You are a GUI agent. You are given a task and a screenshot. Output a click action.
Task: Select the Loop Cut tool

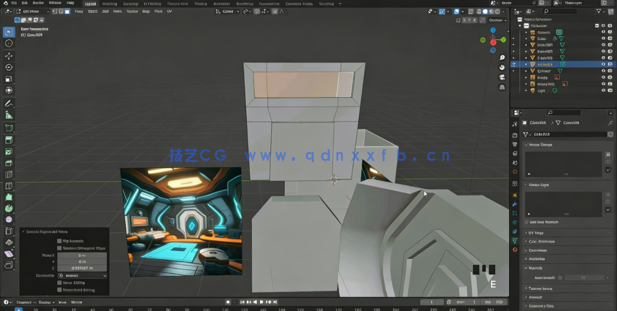tap(9, 175)
